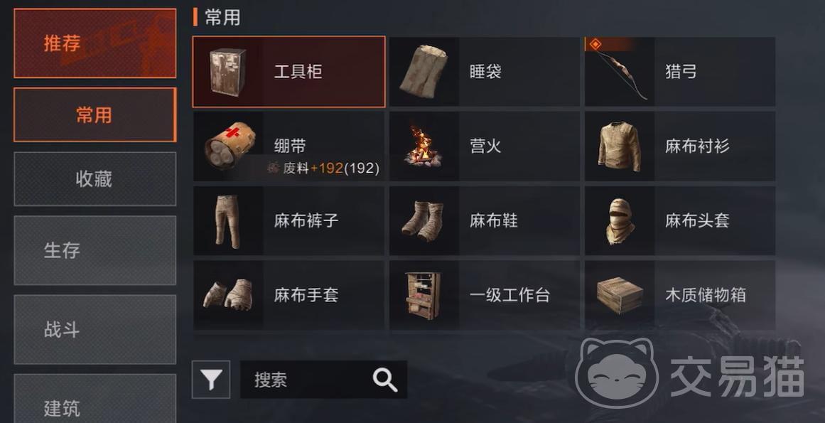Pick the 木质储物箱 wooden storage box icon

[x=620, y=295]
